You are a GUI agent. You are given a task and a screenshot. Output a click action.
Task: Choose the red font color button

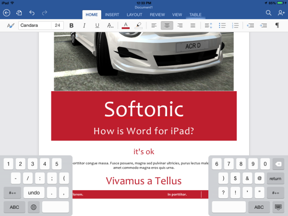coord(125,25)
